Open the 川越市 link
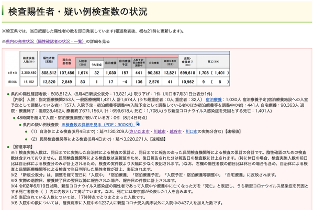The height and width of the screenshot is (210, 314). click(160, 131)
